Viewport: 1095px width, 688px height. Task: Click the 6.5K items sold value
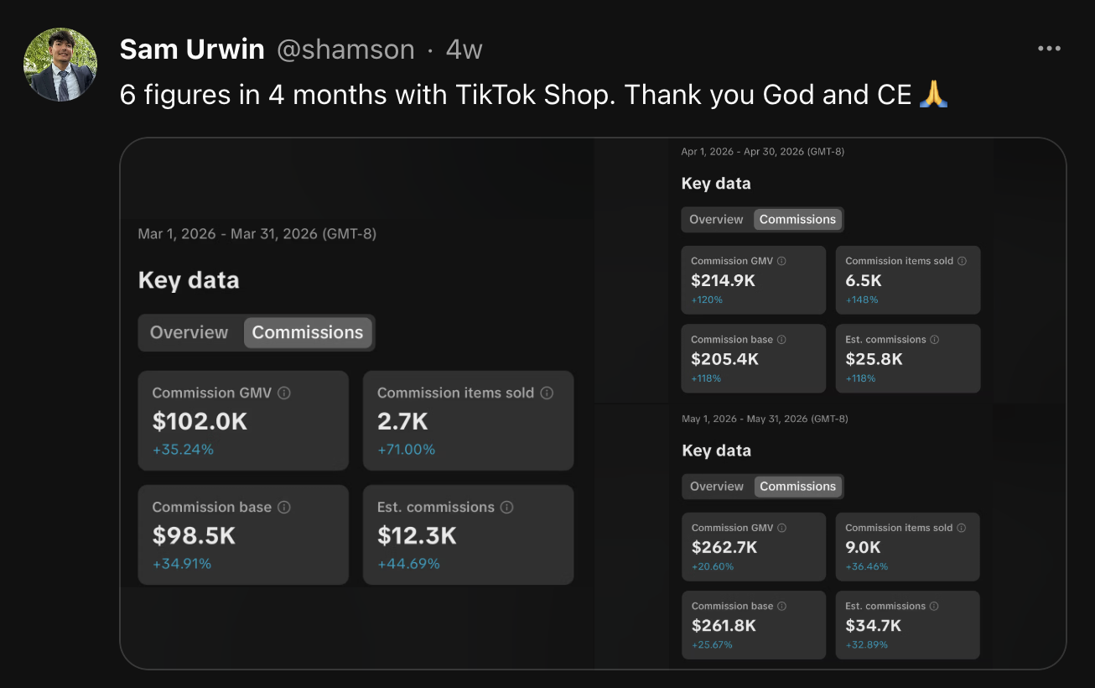click(x=864, y=281)
